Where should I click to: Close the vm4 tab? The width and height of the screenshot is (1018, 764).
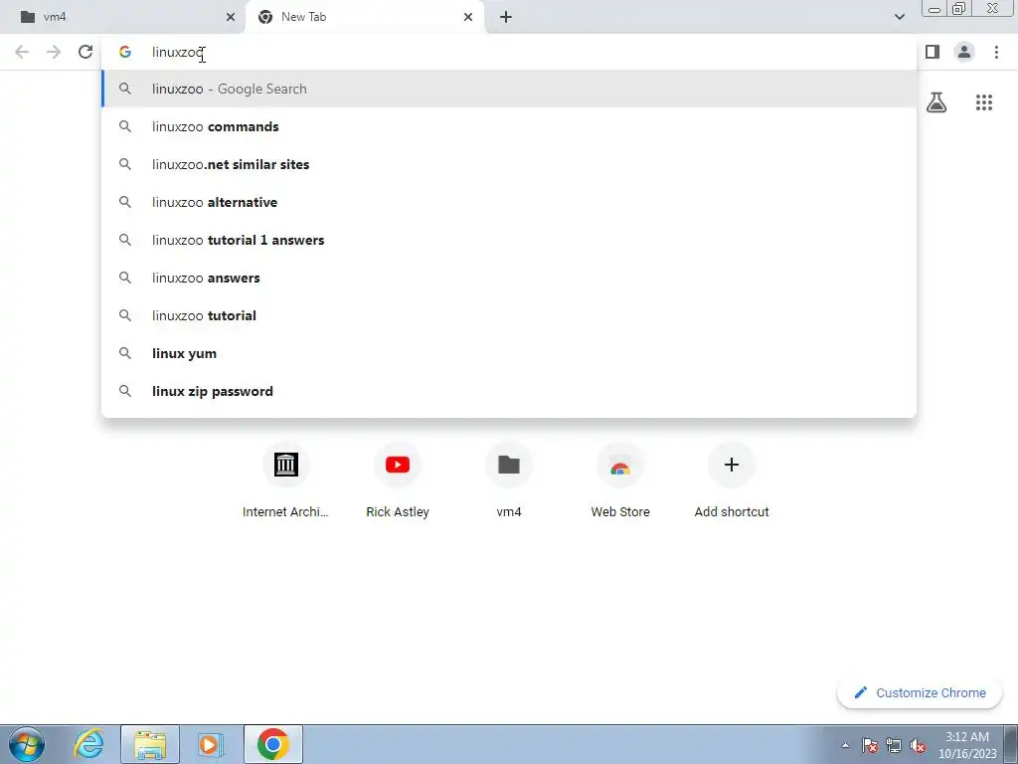pyautogui.click(x=230, y=17)
